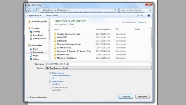Open the Dateityp ODF Textdokument combo box
Image resolution: width=186 pixels, height=105 pixels.
(98, 68)
